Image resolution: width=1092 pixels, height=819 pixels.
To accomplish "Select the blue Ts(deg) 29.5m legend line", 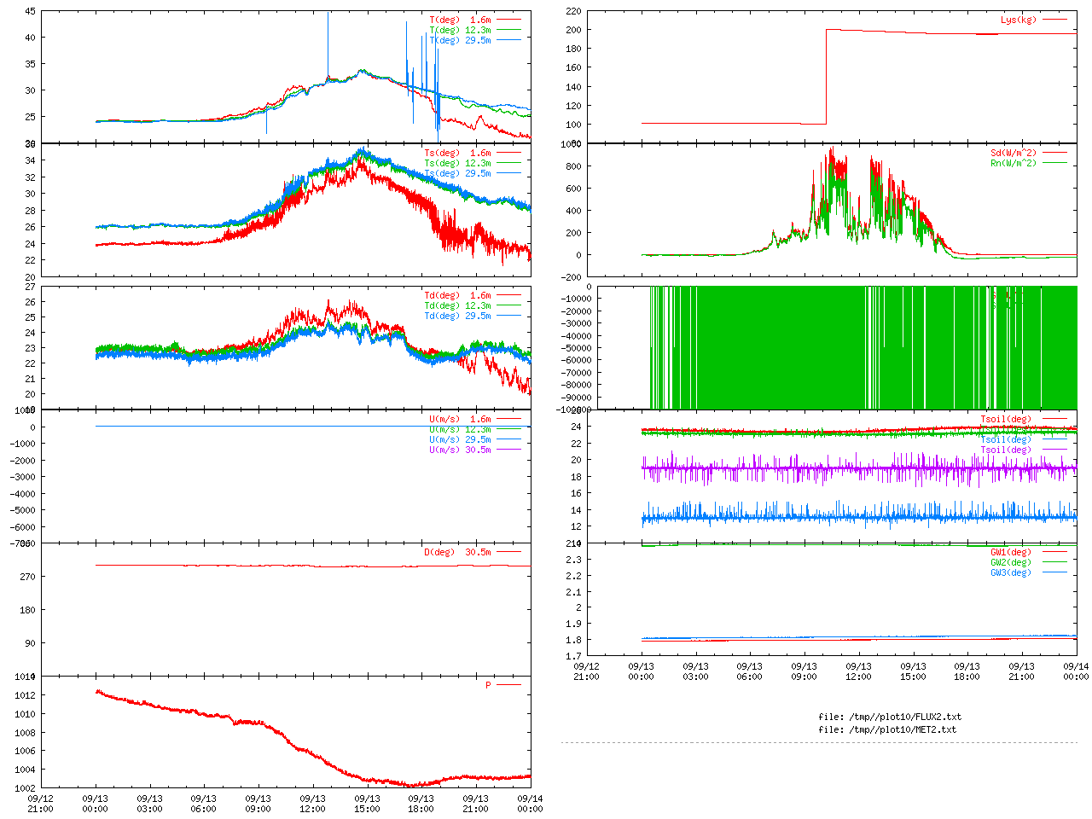I will tap(508, 173).
